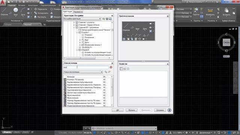Clear the command search with red button
Image resolution: width=240 pixels, height=135 pixels.
(x=111, y=67)
